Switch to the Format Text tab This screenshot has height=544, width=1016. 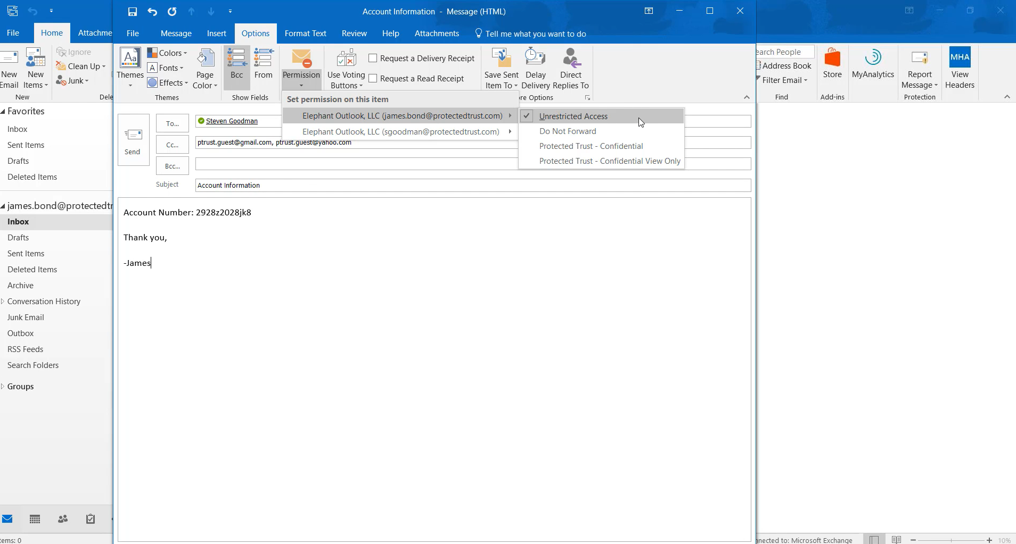click(x=306, y=33)
